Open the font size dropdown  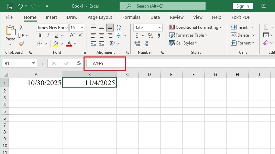[x=82, y=28]
